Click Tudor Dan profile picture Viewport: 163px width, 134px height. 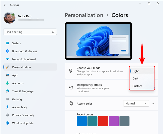coord(10,18)
